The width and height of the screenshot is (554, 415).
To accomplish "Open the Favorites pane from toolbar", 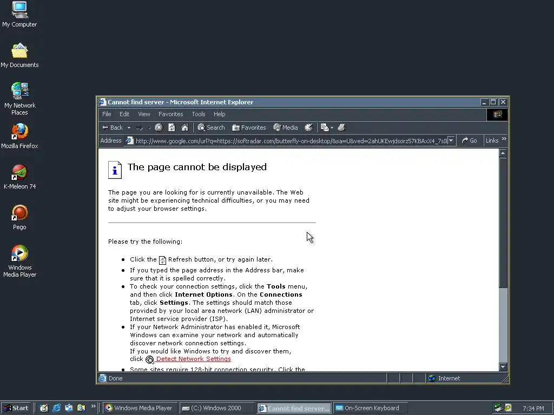I will pyautogui.click(x=249, y=128).
